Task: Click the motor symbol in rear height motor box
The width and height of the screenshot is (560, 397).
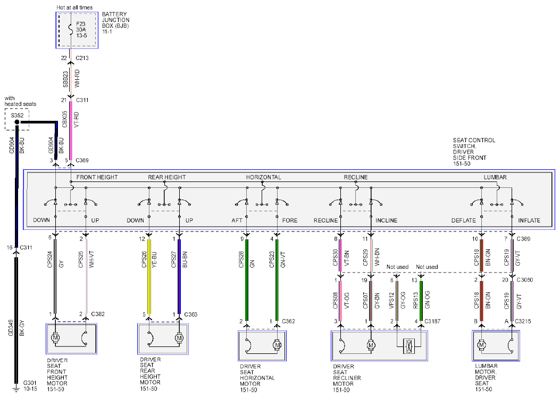Action: click(179, 338)
